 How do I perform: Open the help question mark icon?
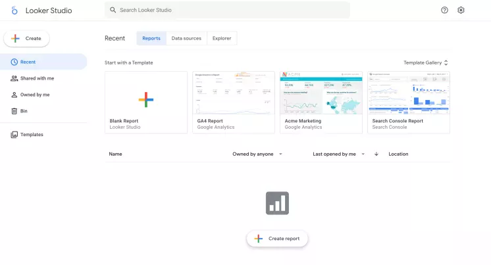point(444,10)
